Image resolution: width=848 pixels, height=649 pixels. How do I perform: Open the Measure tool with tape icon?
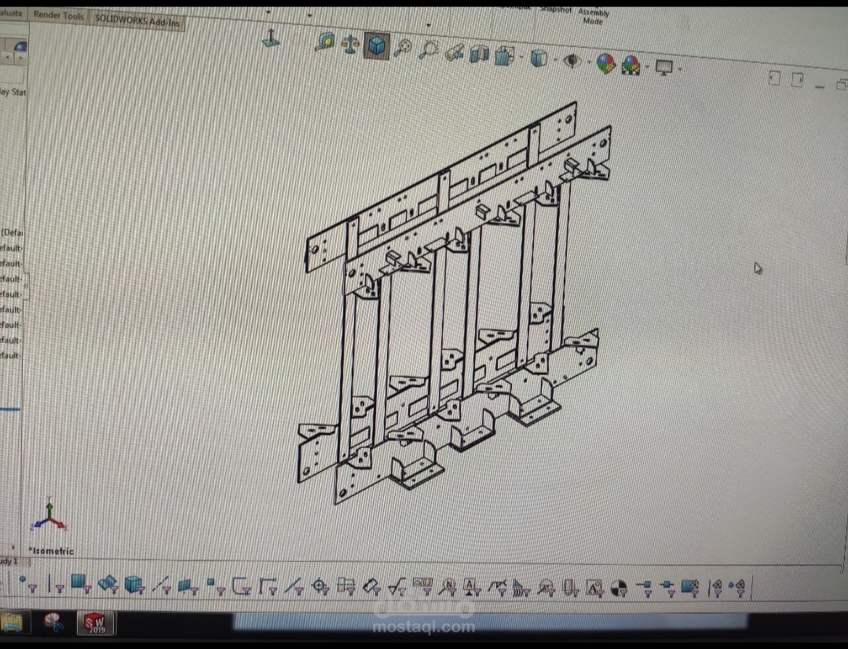[x=326, y=42]
